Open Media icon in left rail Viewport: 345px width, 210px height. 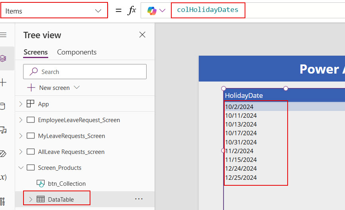pyautogui.click(x=3, y=130)
